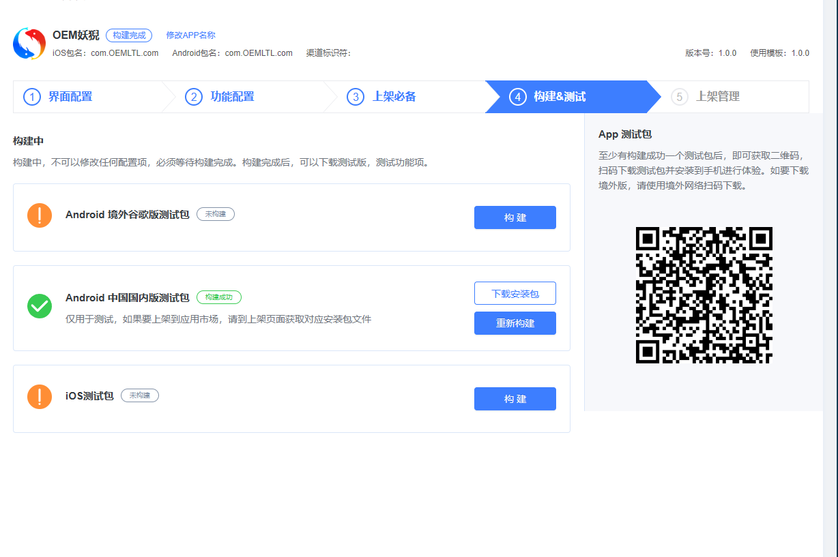
Task: Click 下载安装包 button
Action: (x=515, y=293)
